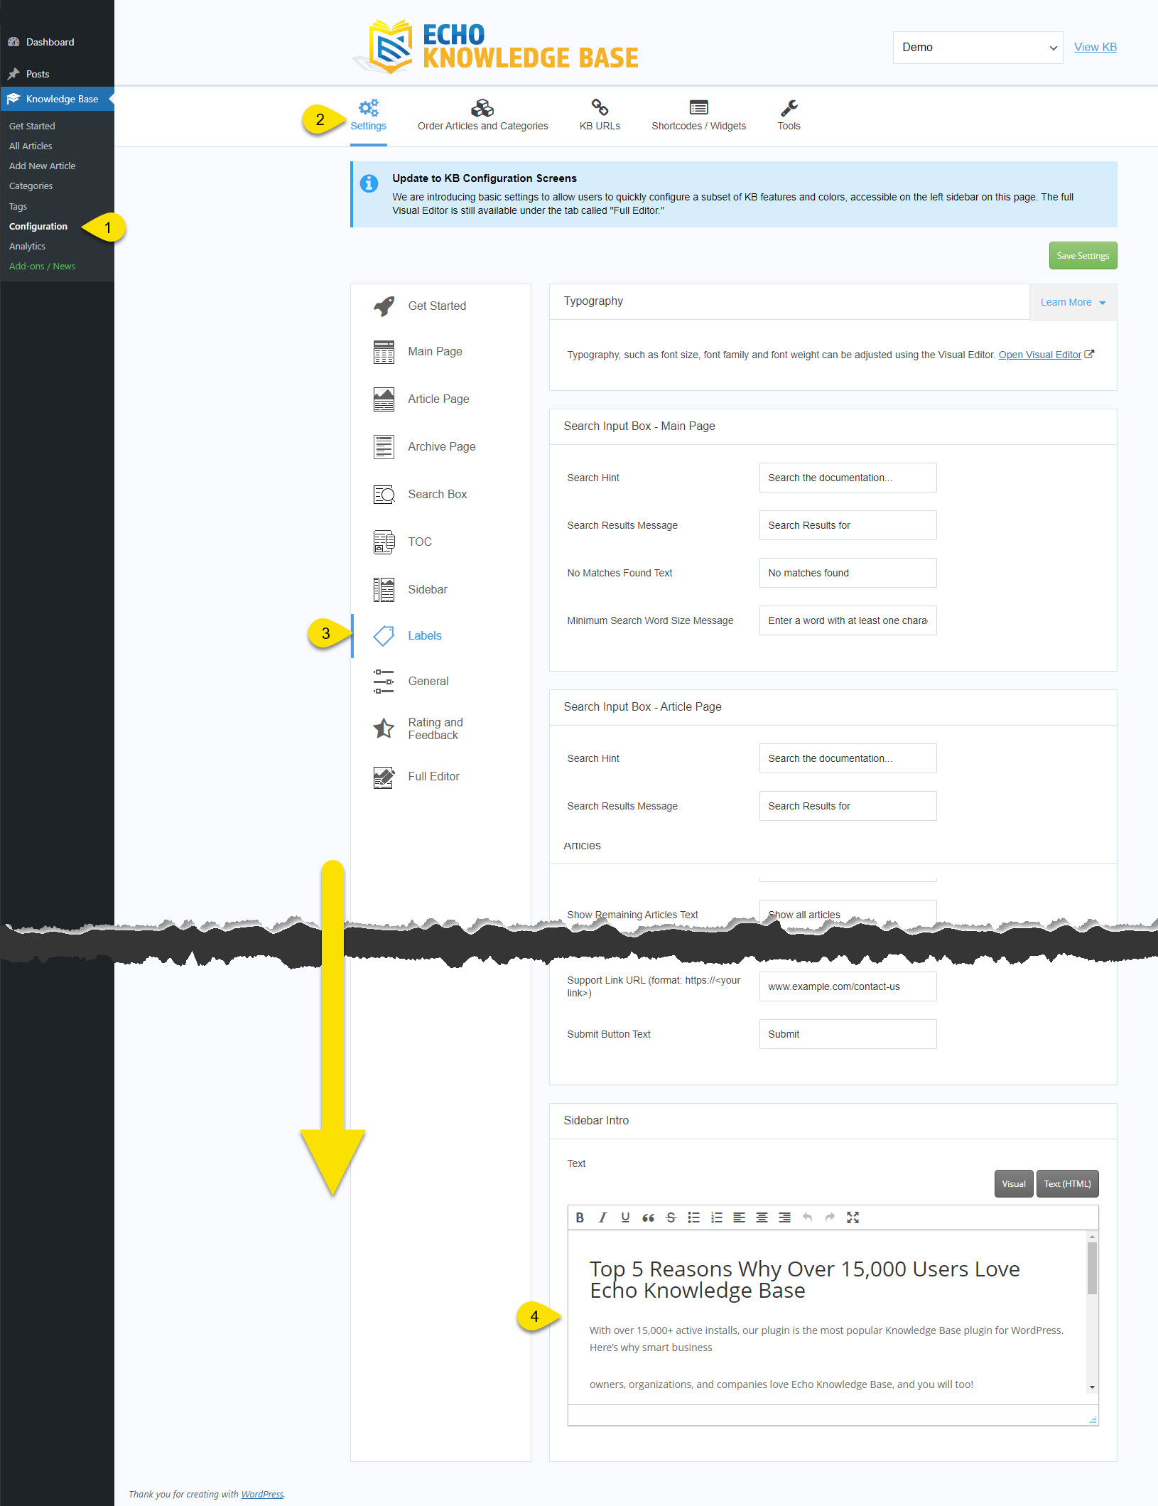Click the fullscreen icon in the editor toolbar
Viewport: 1158px width, 1506px height.
click(x=853, y=1217)
